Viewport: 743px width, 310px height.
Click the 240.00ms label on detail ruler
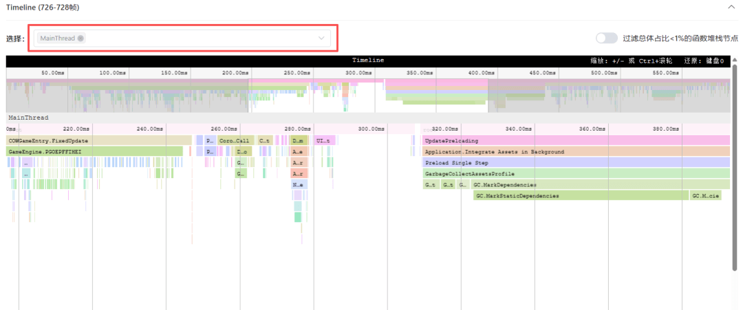(150, 129)
